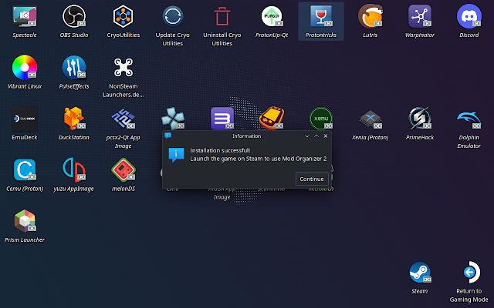This screenshot has height=308, width=494.
Task: Minimize the Information dialog
Action: (x=307, y=136)
